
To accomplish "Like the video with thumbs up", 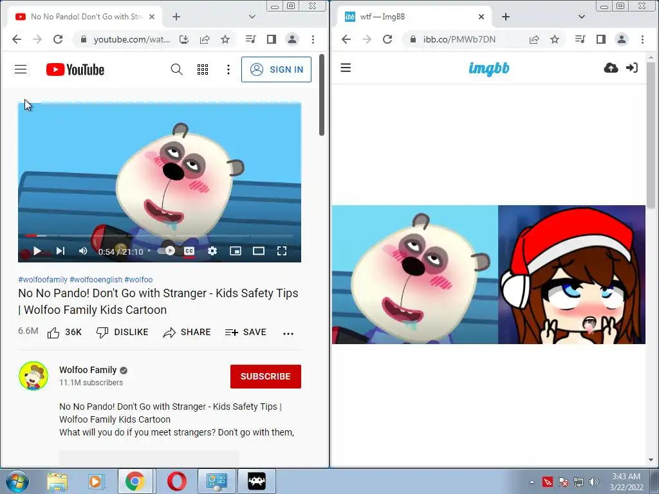I will tap(64, 333).
